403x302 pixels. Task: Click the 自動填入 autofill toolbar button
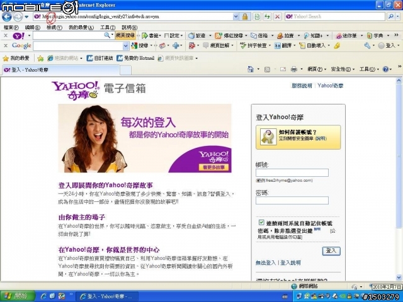tap(314, 46)
